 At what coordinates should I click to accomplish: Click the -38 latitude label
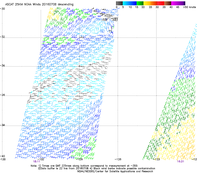click(x=2, y=125)
